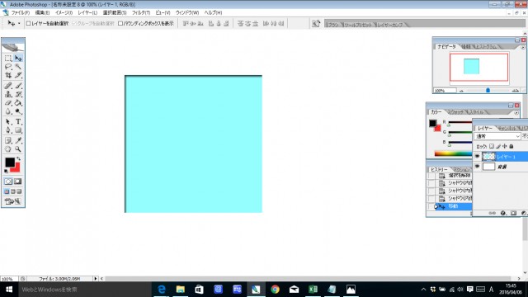Open the Move tool preset picker arrow
The height and width of the screenshot is (297, 528).
19,23
